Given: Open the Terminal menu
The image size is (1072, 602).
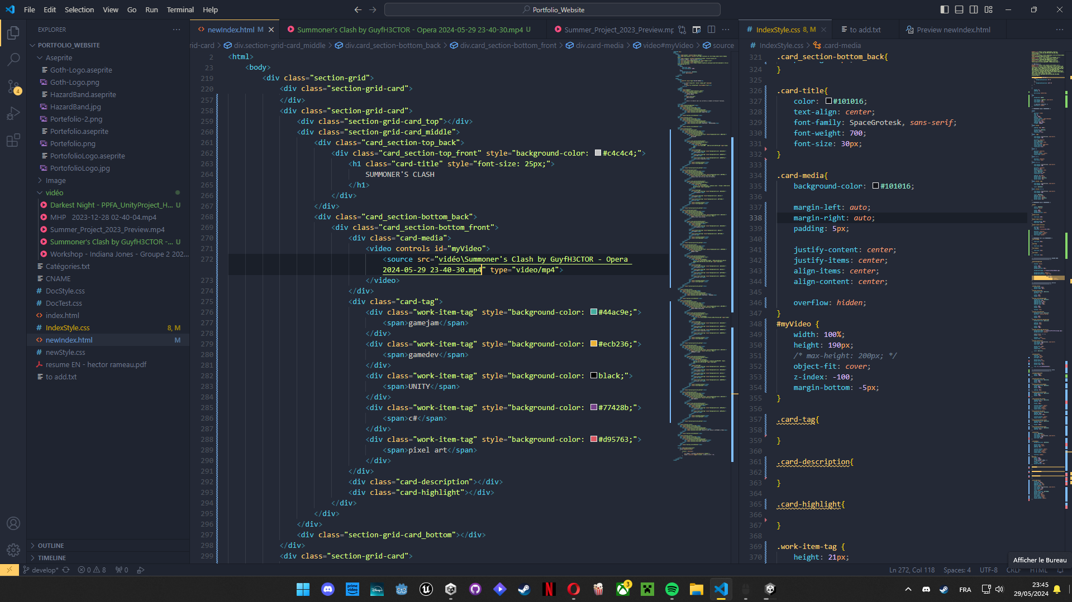Looking at the screenshot, I should click(x=180, y=9).
